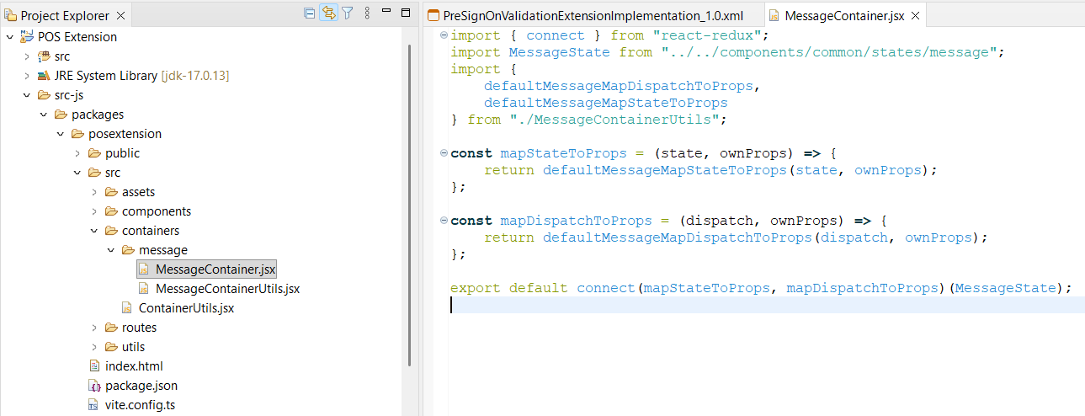Collapse the posextension folder
Image resolution: width=1085 pixels, height=416 pixels.
[60, 134]
